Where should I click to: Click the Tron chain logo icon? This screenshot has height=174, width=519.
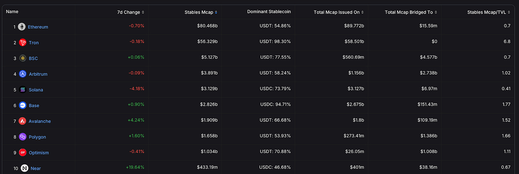[22, 43]
